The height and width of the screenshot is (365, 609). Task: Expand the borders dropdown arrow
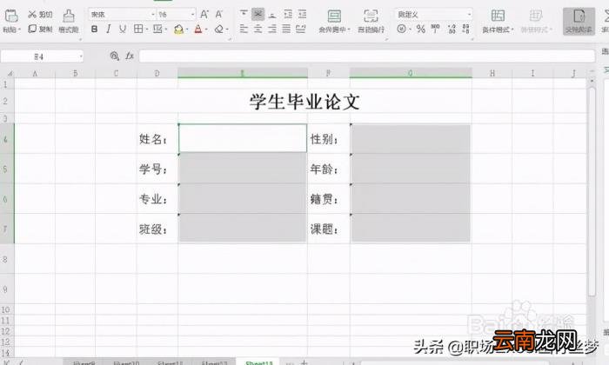coord(147,29)
